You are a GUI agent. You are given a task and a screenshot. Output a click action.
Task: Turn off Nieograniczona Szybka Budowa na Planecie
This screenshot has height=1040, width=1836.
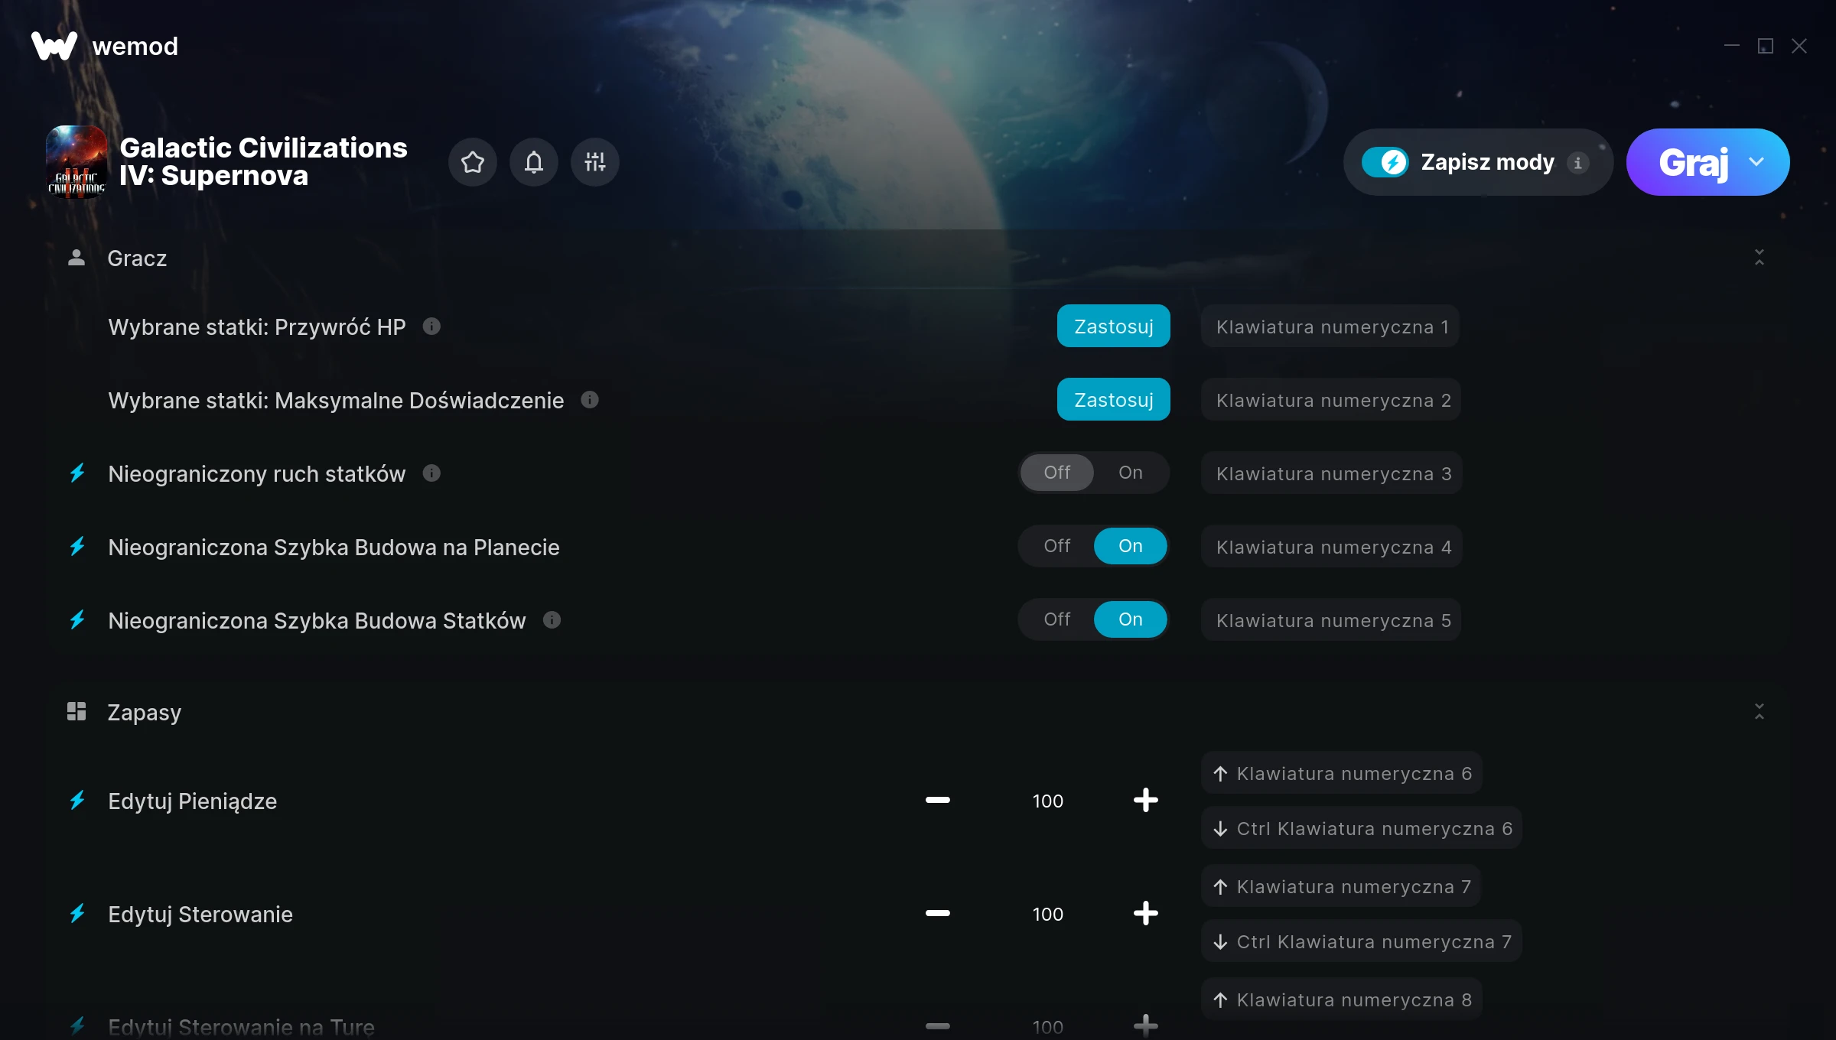click(x=1057, y=546)
